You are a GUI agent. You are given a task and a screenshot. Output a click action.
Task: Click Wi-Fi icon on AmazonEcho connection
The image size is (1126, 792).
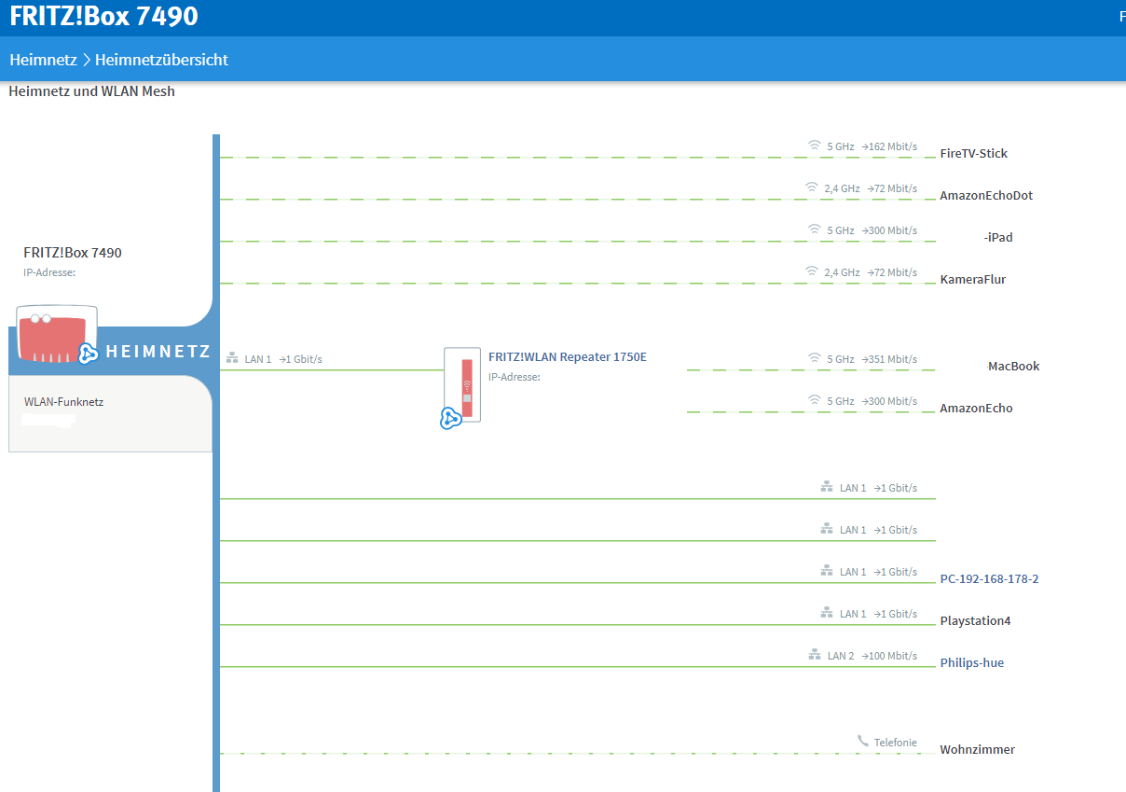(815, 400)
